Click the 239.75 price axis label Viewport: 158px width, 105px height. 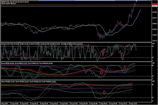click(155, 41)
